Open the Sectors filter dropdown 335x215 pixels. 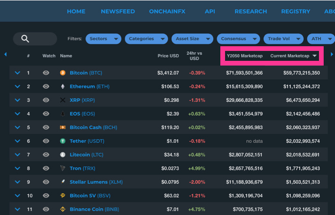pos(103,39)
